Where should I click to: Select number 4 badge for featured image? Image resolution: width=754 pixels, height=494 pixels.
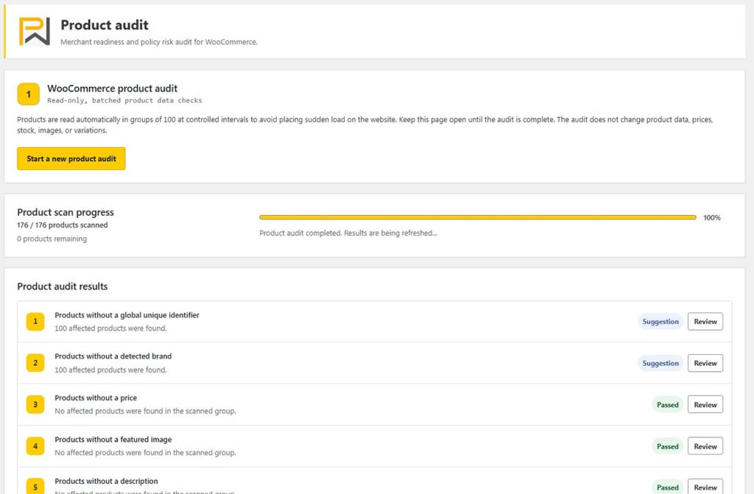pos(35,446)
